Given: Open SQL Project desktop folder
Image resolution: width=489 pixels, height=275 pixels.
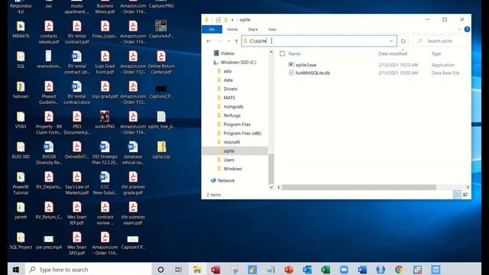Looking at the screenshot, I should [21, 241].
